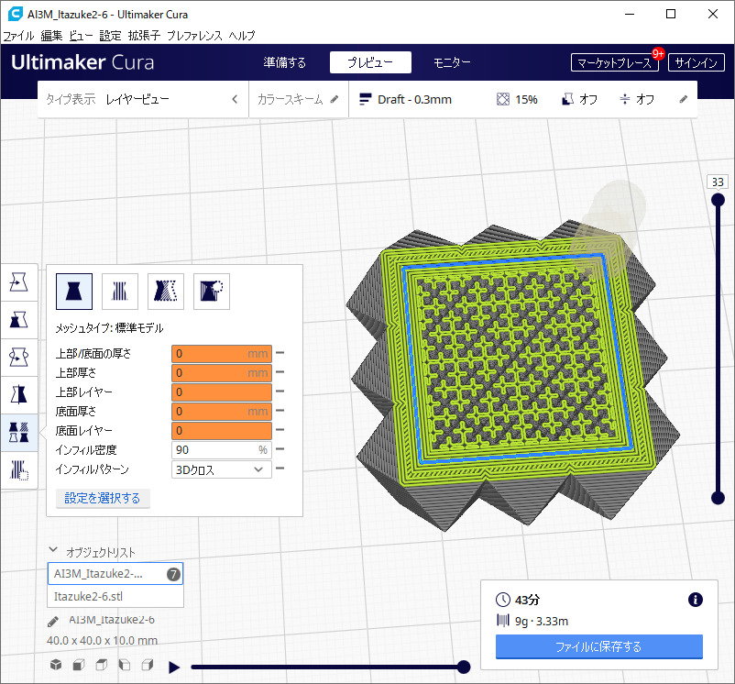Collapse the view type selector with chevron
The image size is (735, 684).
click(x=235, y=99)
